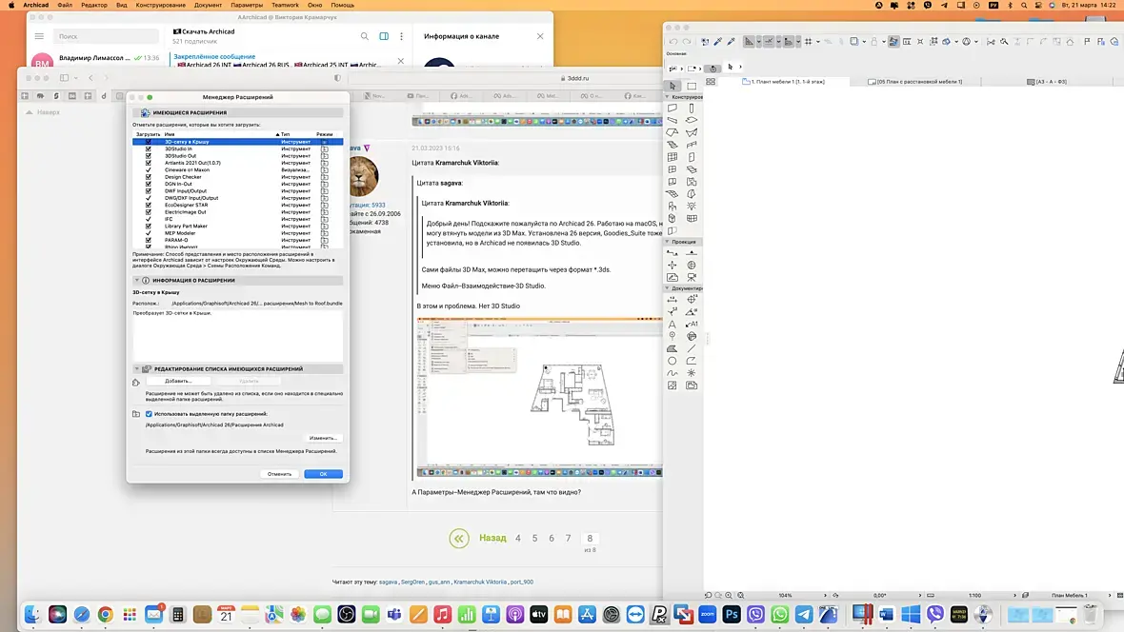
Task: Select the Slab tool in the toolbox
Action: coord(692,120)
